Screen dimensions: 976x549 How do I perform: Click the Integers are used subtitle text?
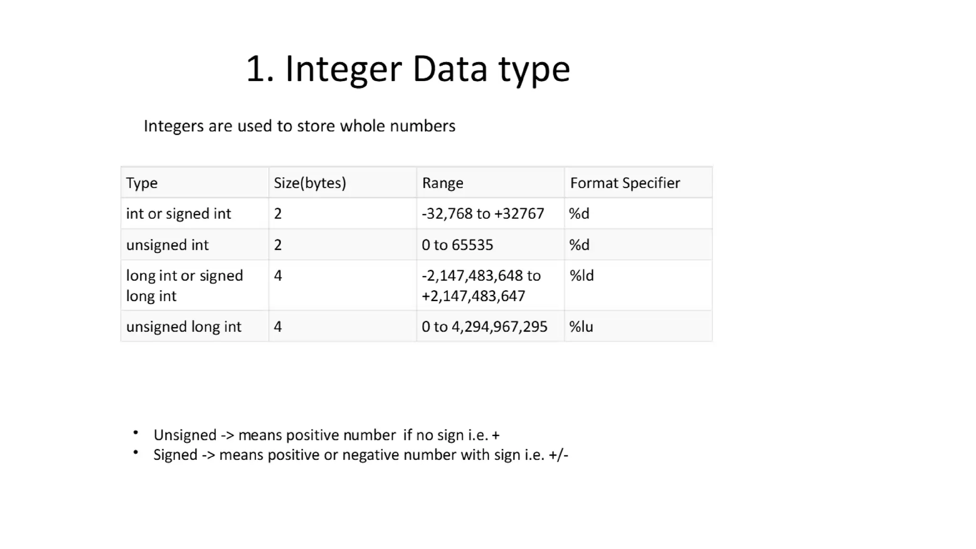pos(299,126)
